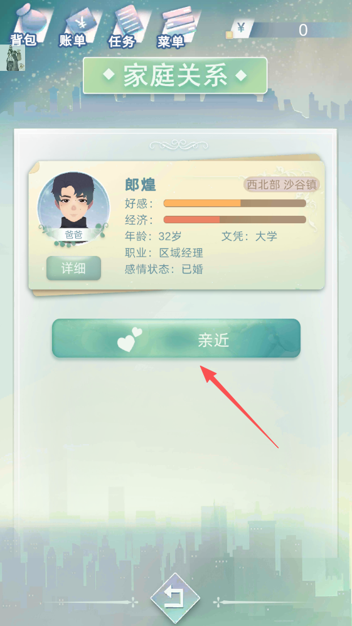Viewport: 352px width, 626px height.
Task: Tap the yen money counter
Action: 289,30
